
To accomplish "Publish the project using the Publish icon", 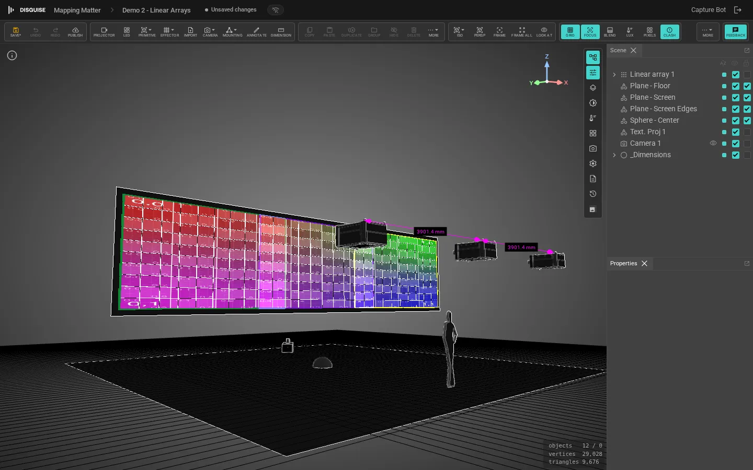I will [x=75, y=32].
